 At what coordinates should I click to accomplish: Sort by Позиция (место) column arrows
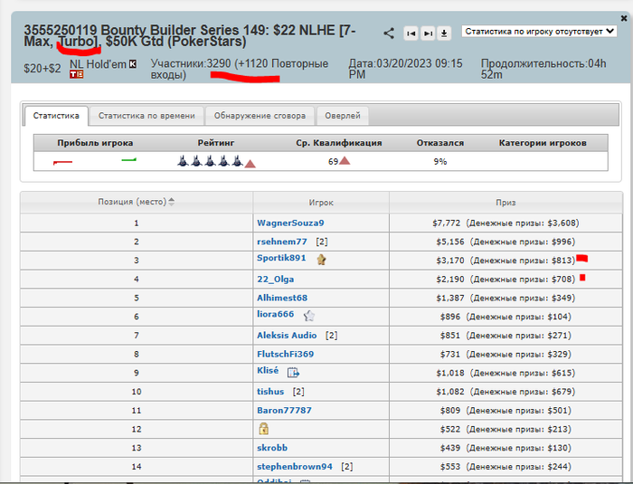click(x=171, y=202)
